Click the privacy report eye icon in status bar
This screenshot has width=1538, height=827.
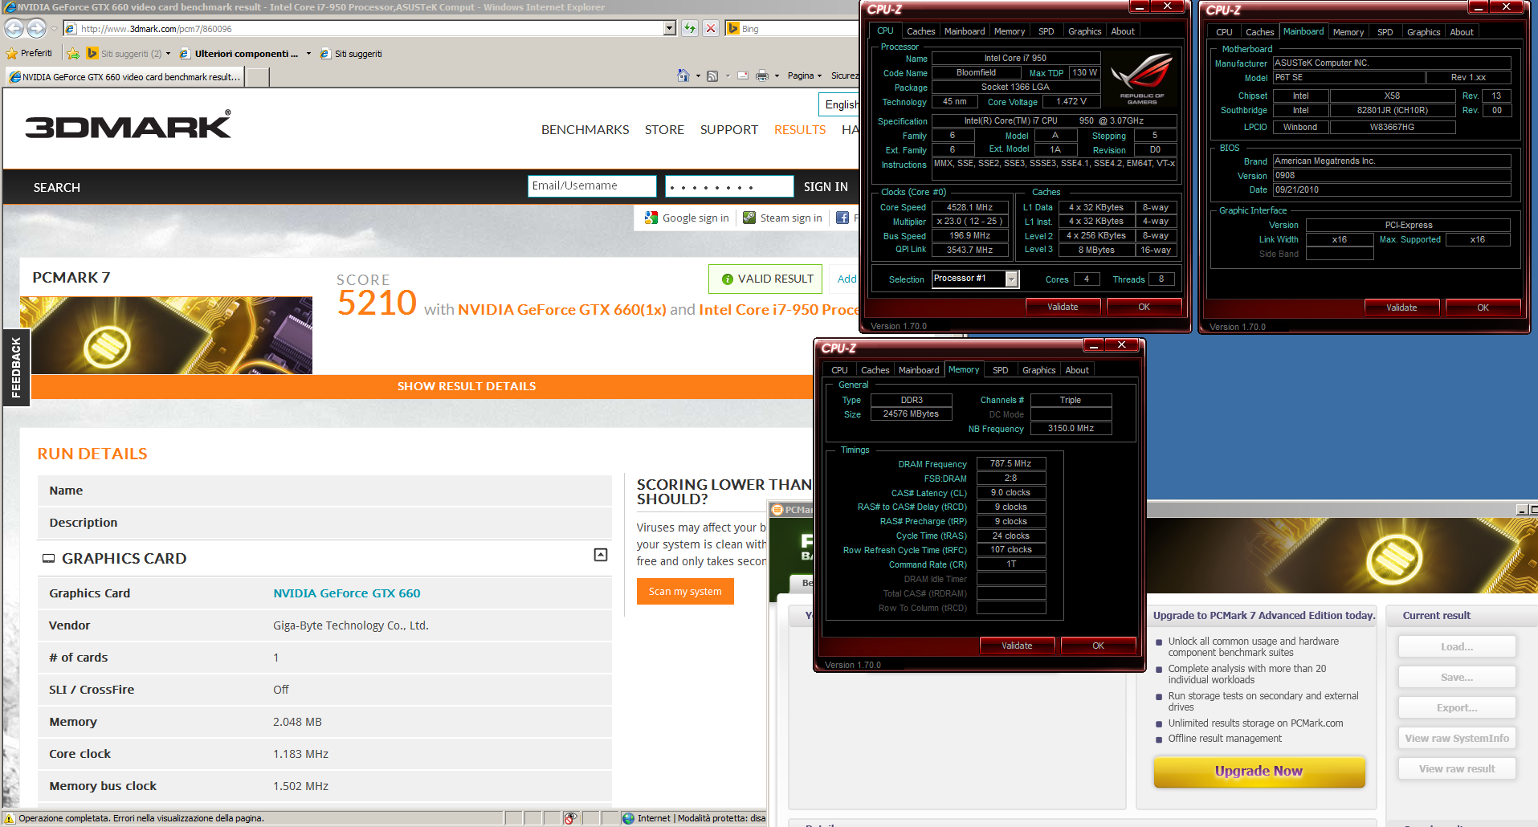[570, 818]
